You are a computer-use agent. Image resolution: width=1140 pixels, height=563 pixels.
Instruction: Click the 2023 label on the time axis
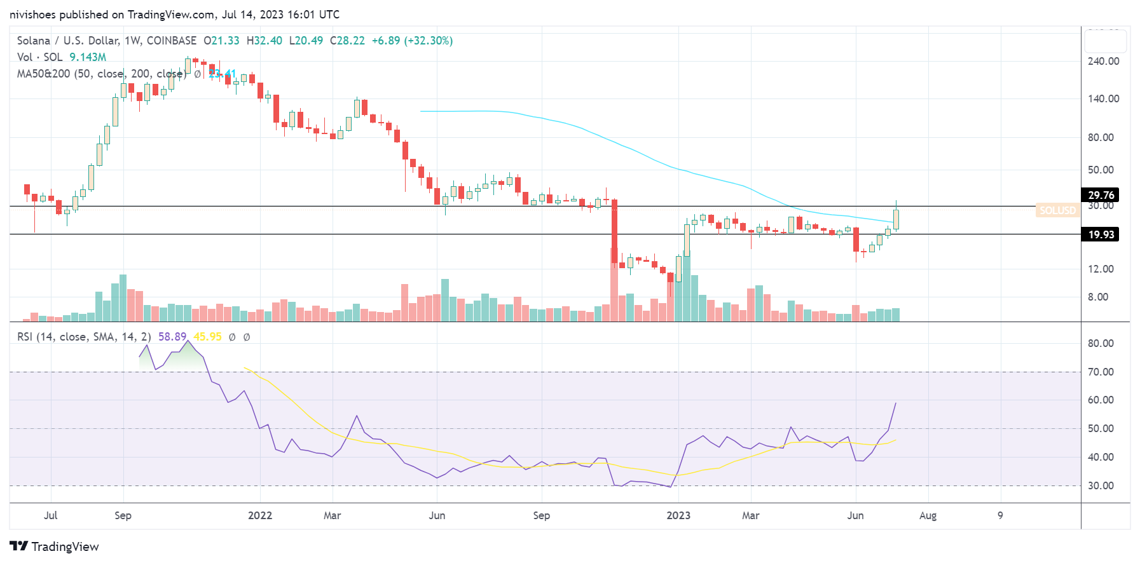pos(678,515)
